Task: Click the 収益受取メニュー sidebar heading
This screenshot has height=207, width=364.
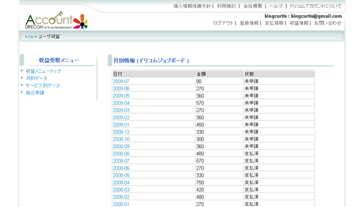Action: pos(59,61)
